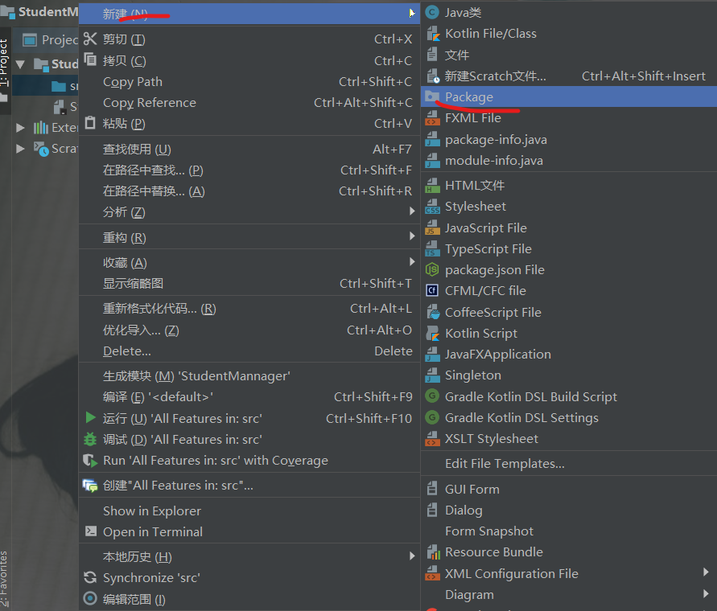The width and height of the screenshot is (717, 611).
Task: Click the package.json File icon
Action: click(432, 269)
